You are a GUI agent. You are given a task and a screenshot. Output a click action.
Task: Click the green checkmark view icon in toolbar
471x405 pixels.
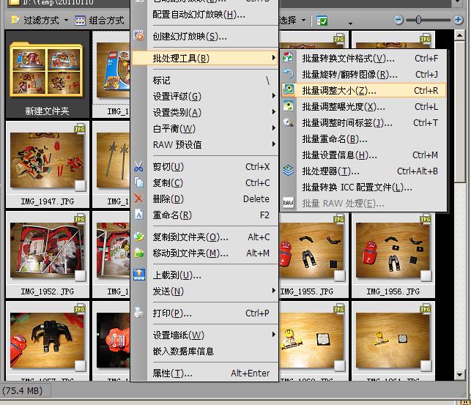point(322,21)
